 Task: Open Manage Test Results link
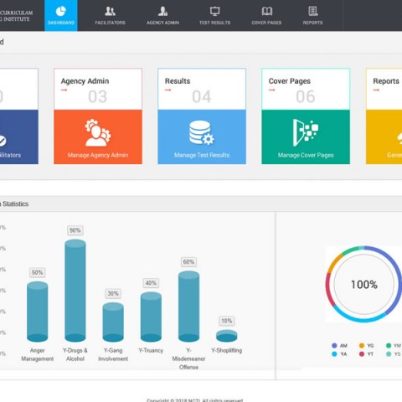(202, 155)
